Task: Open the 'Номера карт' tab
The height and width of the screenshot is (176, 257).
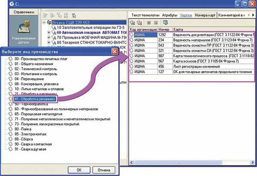Action: coord(205,14)
